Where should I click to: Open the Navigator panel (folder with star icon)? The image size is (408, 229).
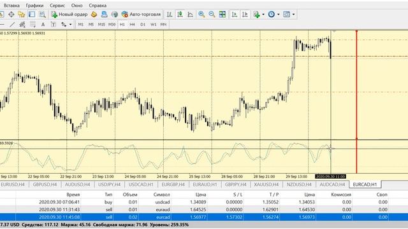tap(21, 15)
